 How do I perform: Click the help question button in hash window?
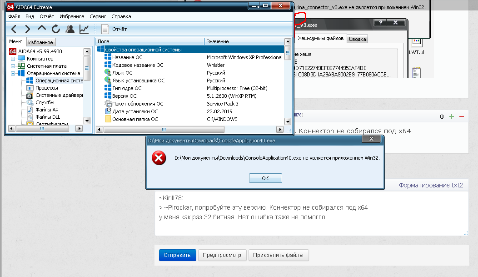380,22
